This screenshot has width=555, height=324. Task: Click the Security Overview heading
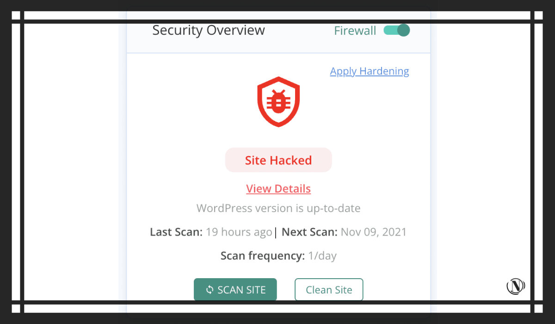[209, 31]
